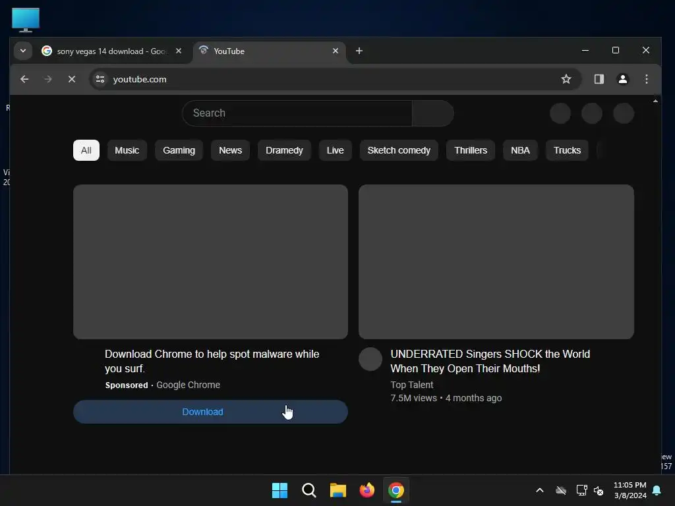Open Chrome side panel icon
Screen dimensions: 675x506
coord(599,79)
